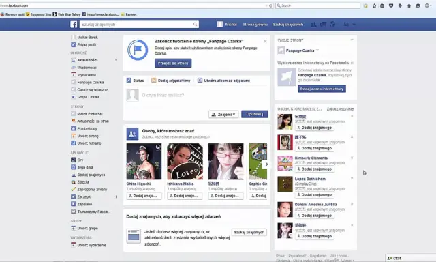Screen dimensions: 436x262
Task: Dismiss Lopez Bethlehem friend suggestion
Action: pos(352,179)
